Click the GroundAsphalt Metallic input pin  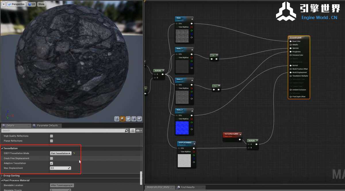point(291,45)
